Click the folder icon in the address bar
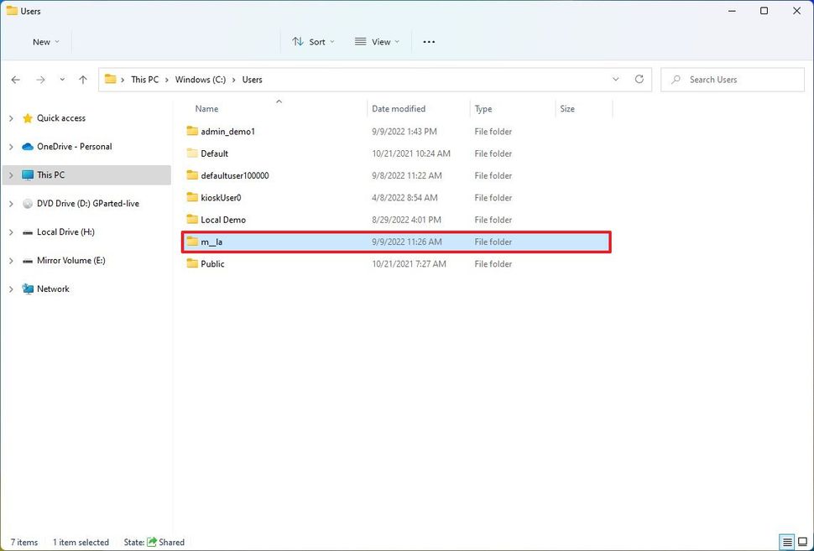Viewport: 814px width, 551px height. (x=112, y=79)
